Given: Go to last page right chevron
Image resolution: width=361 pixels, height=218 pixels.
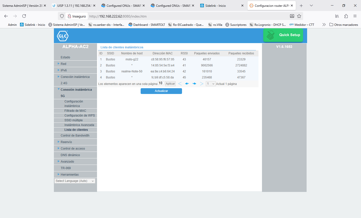Looking at the screenshot, I should coord(202,84).
